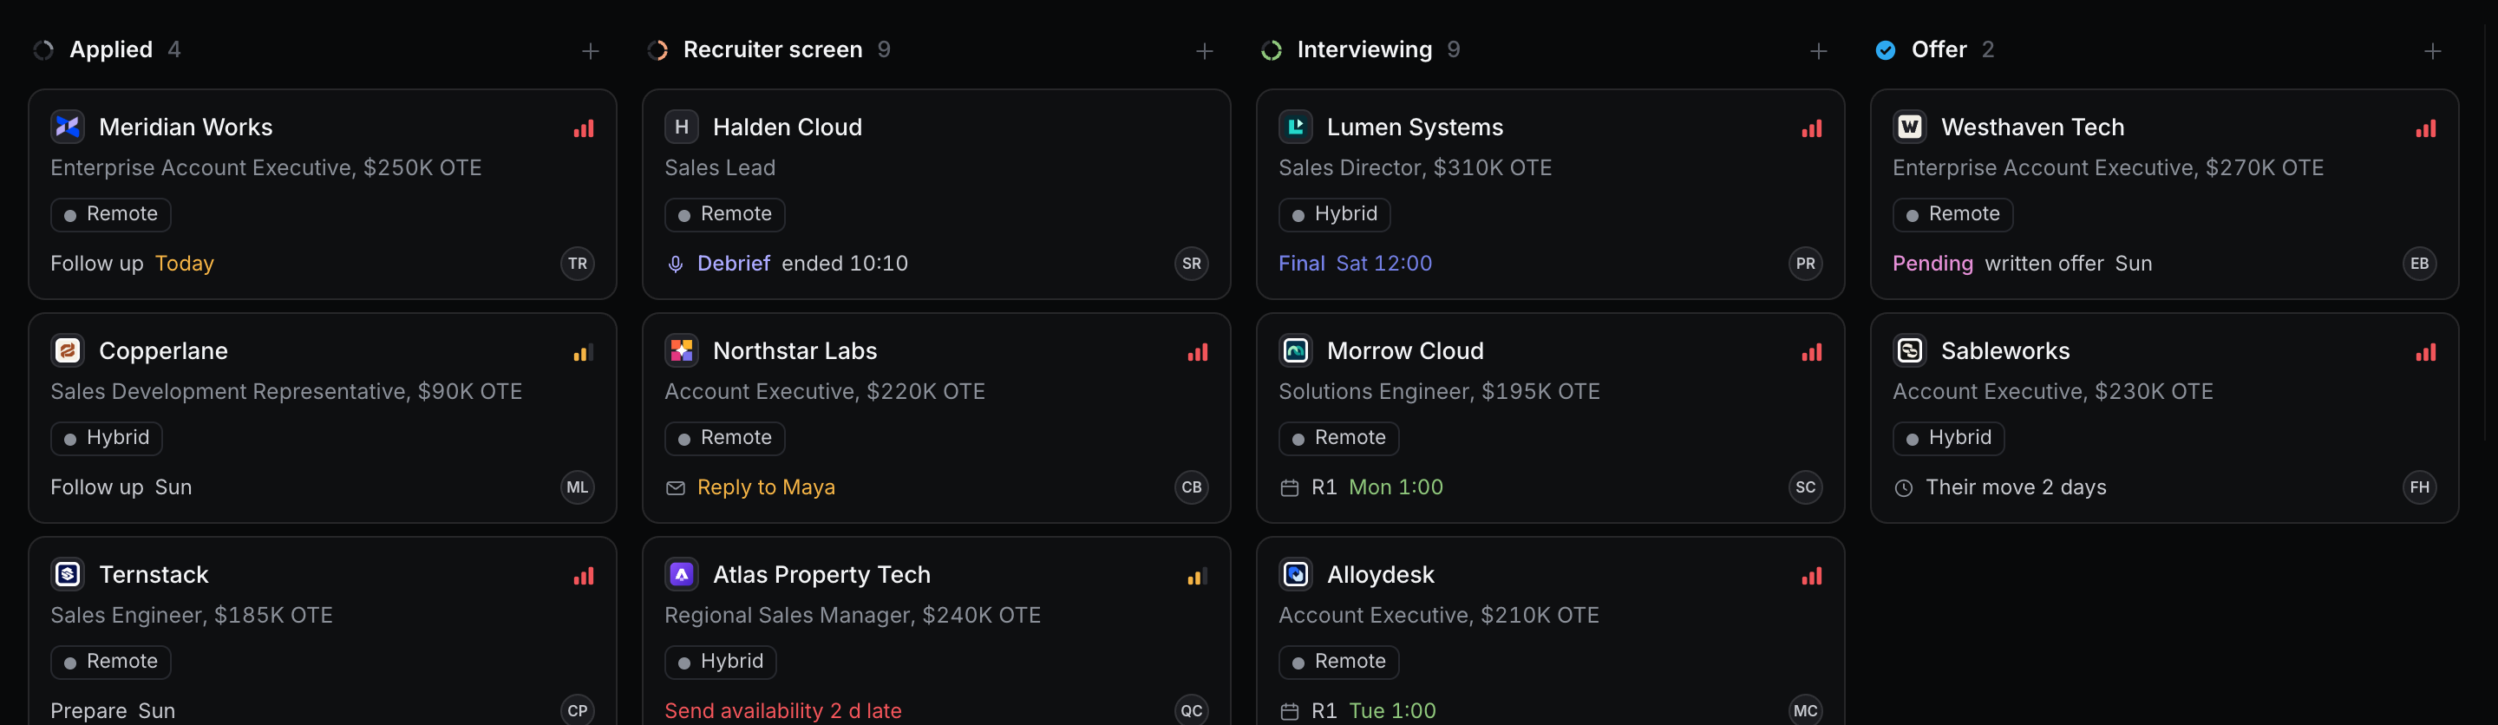This screenshot has height=725, width=2498.
Task: Click the Hybrid tag on Copperlane
Action: tap(107, 438)
